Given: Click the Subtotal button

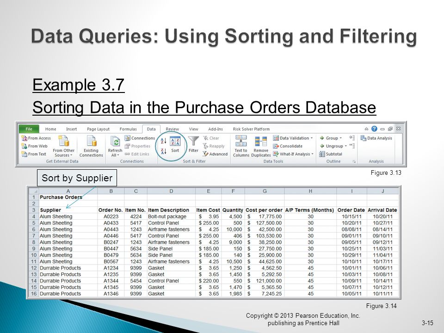Looking at the screenshot, I should [330, 154].
